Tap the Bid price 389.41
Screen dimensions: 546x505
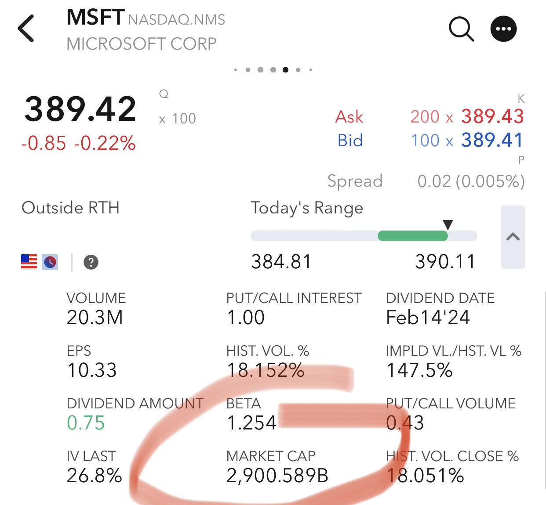(x=492, y=140)
